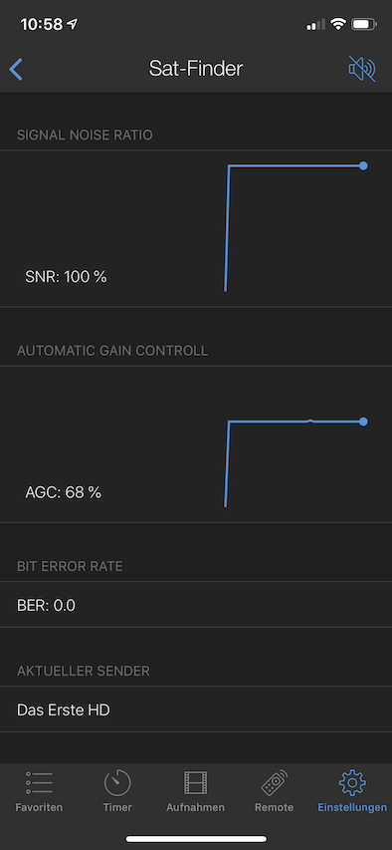Click the Signal Noise Ratio section header
This screenshot has width=392, height=850.
click(85, 135)
